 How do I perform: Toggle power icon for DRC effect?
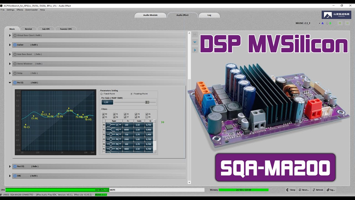click(x=15, y=176)
